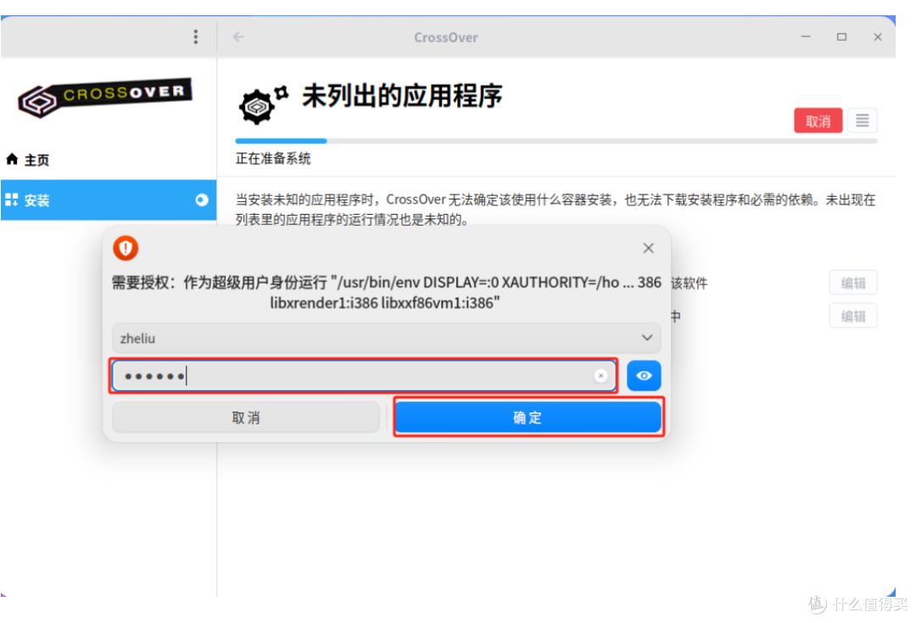
Task: Click the back arrow in the title bar
Action: 237,36
